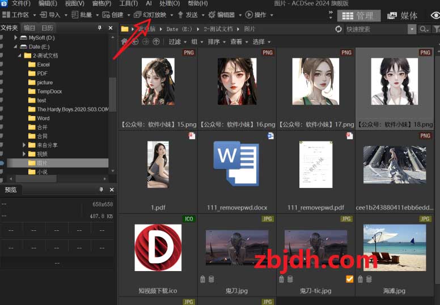
Task: Start the slideshow from the toolbar
Action: 150,15
